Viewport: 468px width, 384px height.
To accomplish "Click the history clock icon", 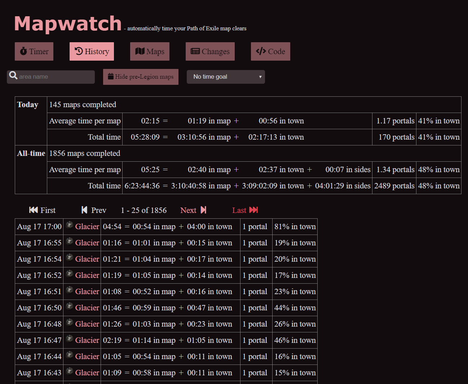I will (79, 51).
